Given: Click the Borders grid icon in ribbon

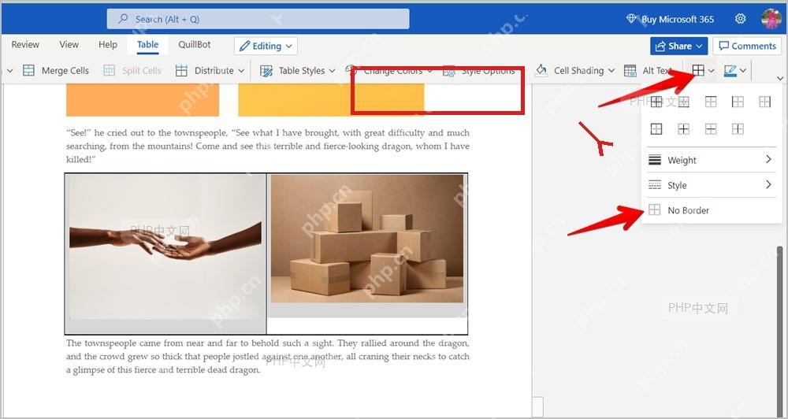Looking at the screenshot, I should (x=698, y=70).
